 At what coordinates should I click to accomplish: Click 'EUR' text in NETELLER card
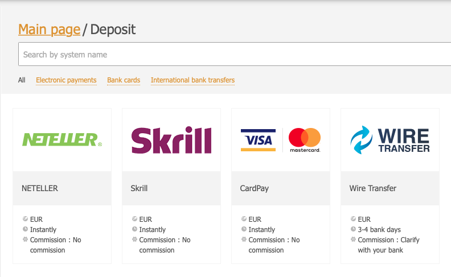36,219
